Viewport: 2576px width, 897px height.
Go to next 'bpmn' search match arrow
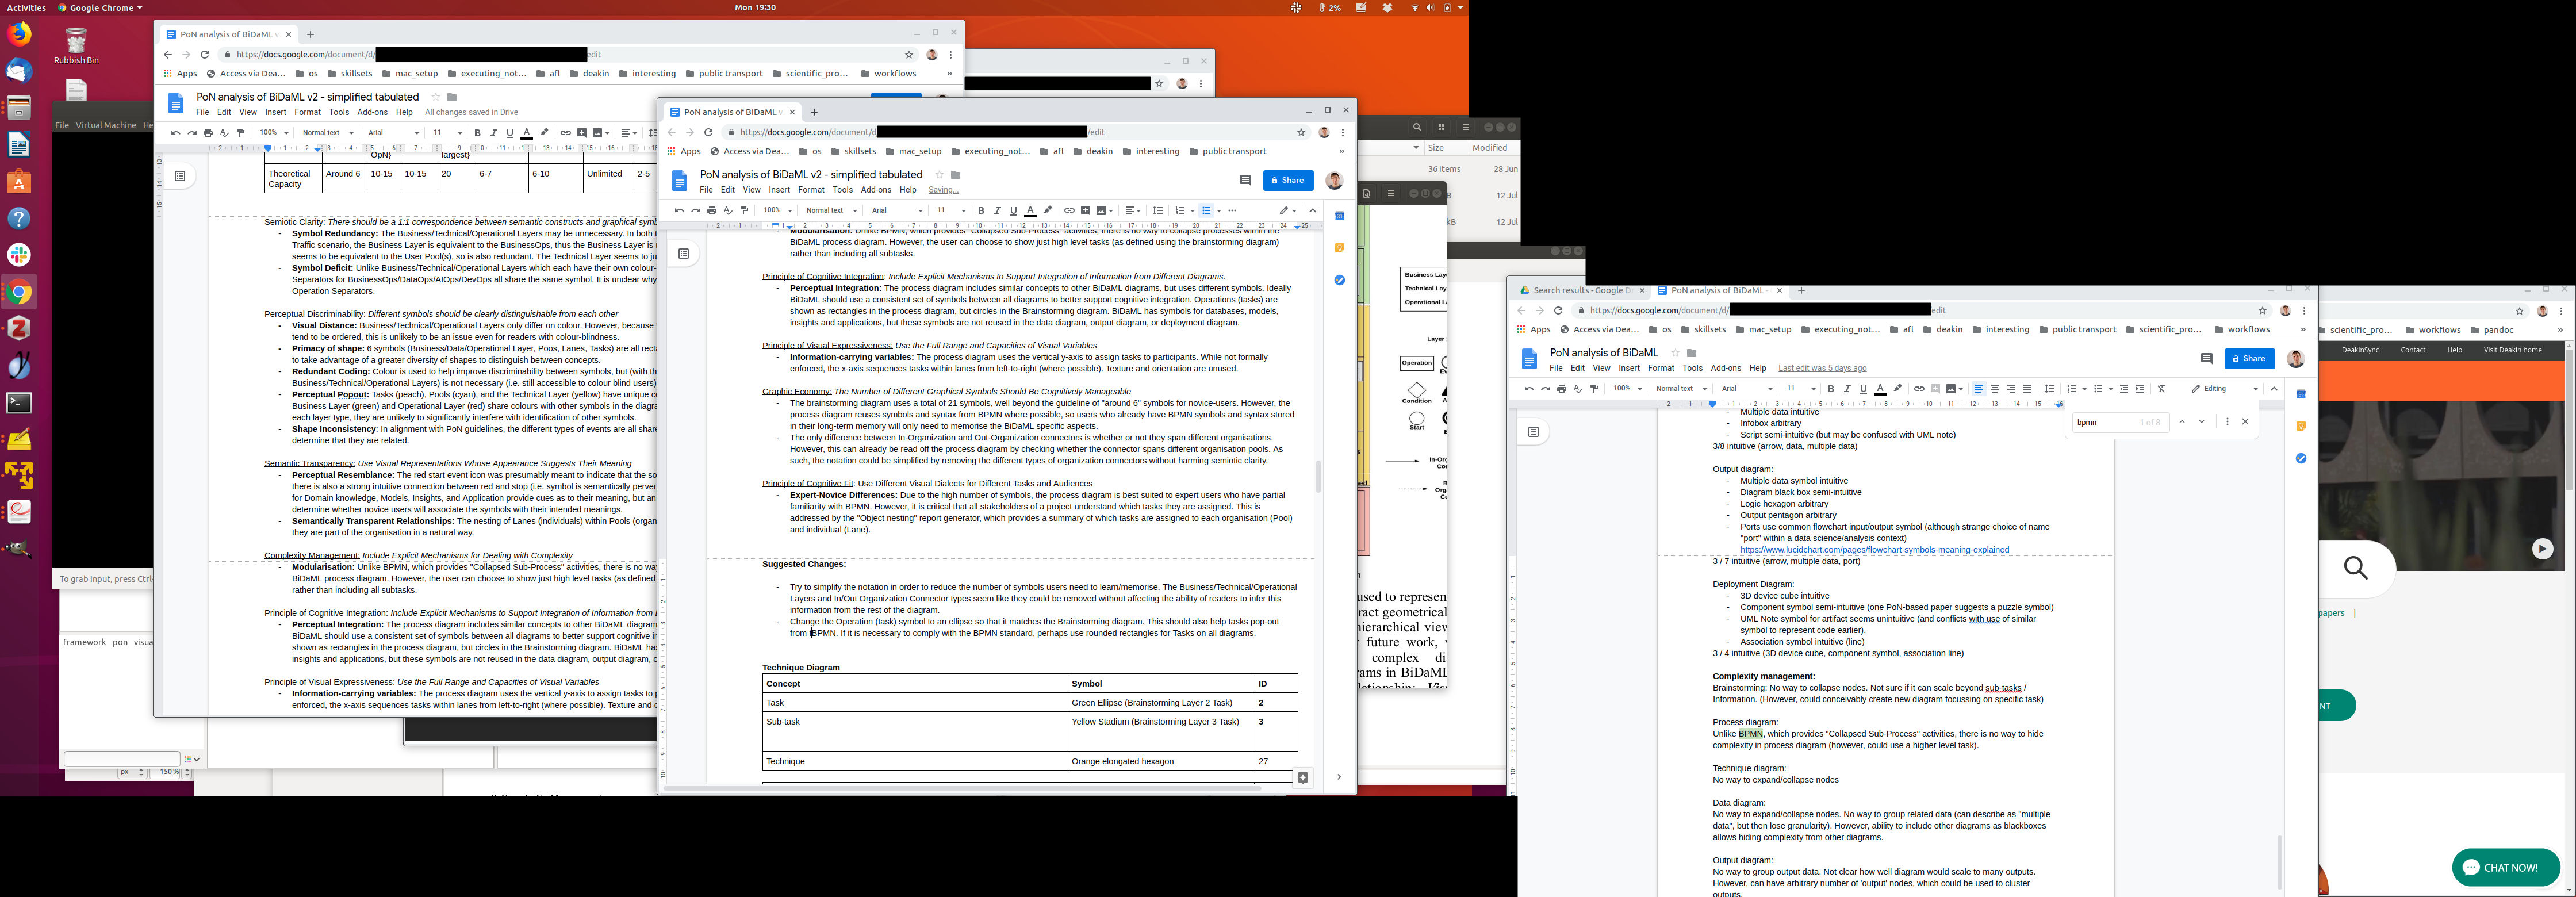point(2201,422)
